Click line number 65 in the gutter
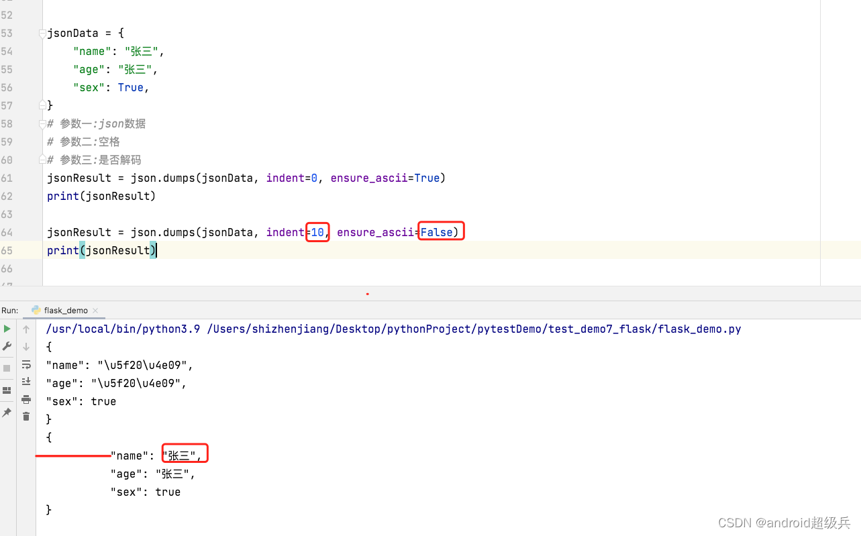 coord(7,250)
